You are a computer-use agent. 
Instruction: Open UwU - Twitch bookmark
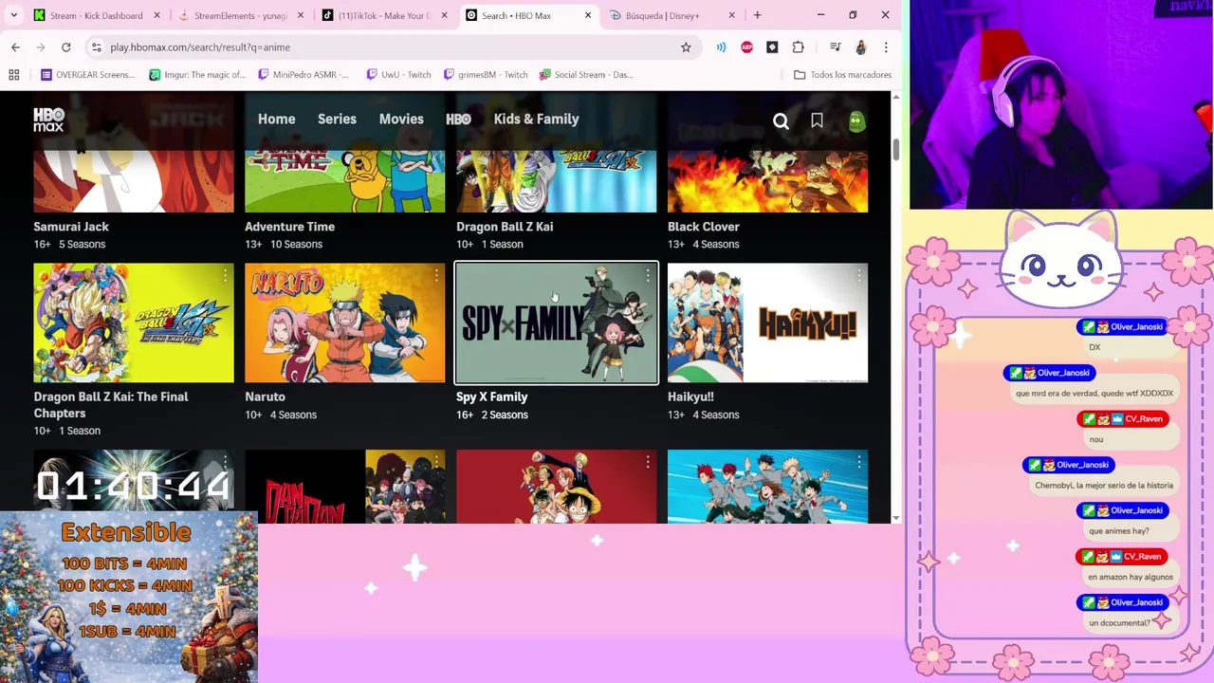click(398, 74)
